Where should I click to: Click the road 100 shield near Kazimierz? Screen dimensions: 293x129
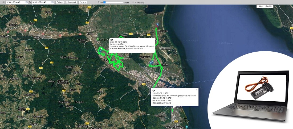point(131,34)
